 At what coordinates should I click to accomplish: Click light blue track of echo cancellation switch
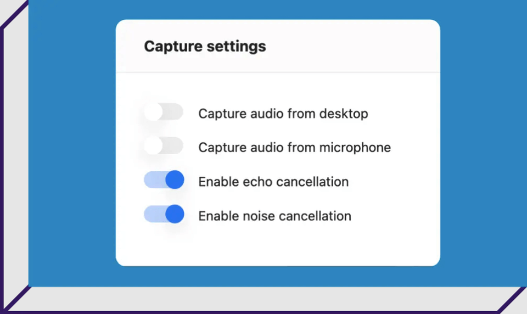pyautogui.click(x=154, y=180)
